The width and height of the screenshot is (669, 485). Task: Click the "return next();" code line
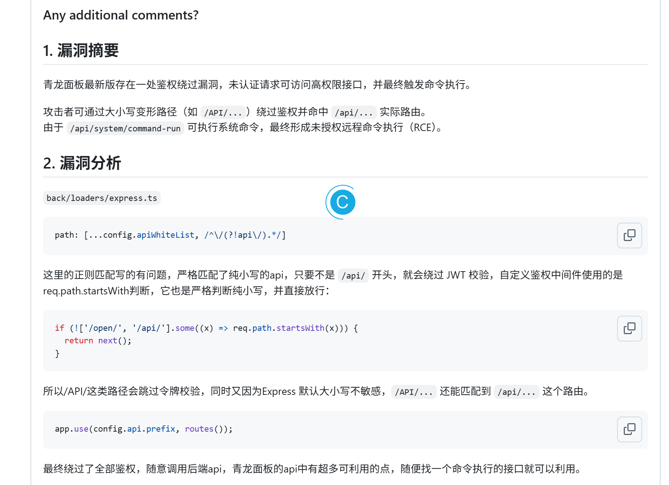(98, 341)
